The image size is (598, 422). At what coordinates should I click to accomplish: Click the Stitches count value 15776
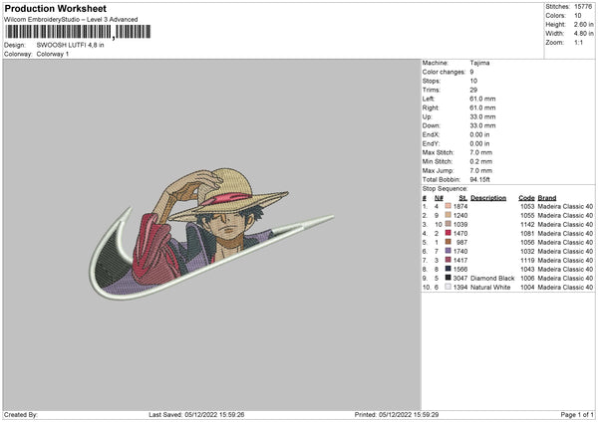pos(583,7)
